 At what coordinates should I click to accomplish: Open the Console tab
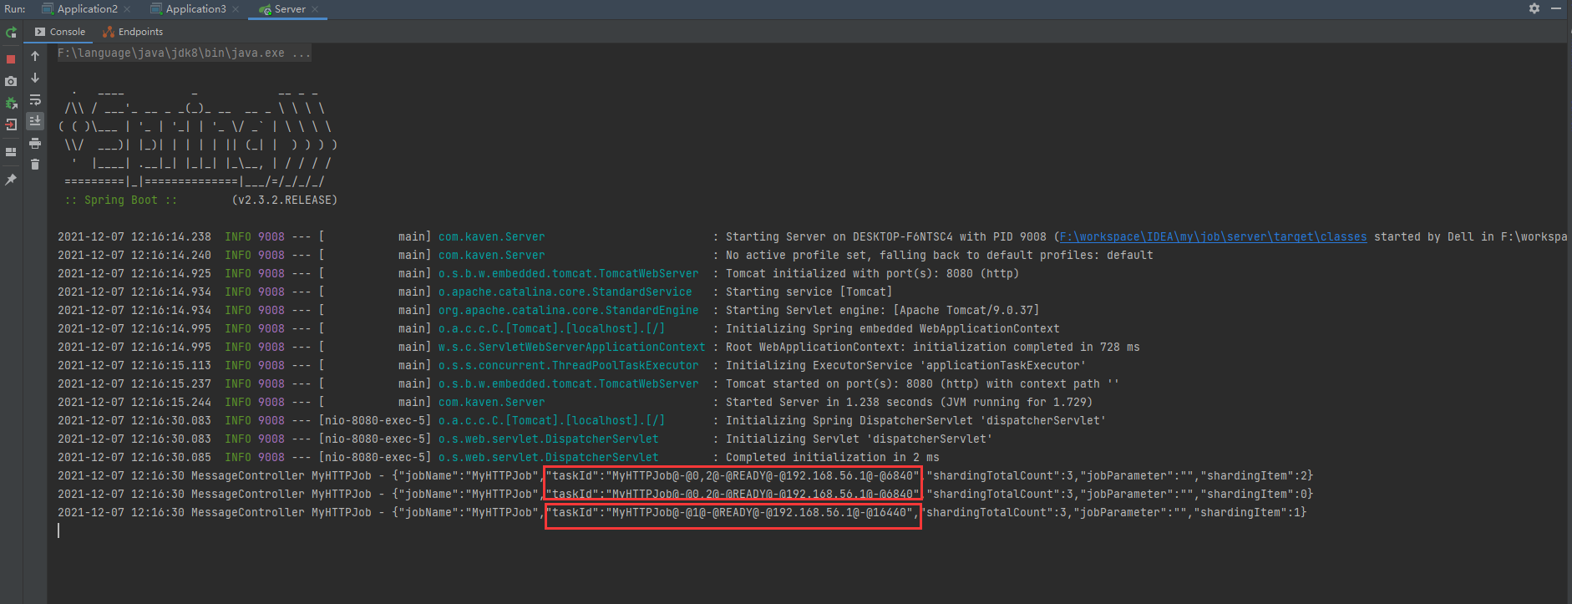[x=60, y=32]
